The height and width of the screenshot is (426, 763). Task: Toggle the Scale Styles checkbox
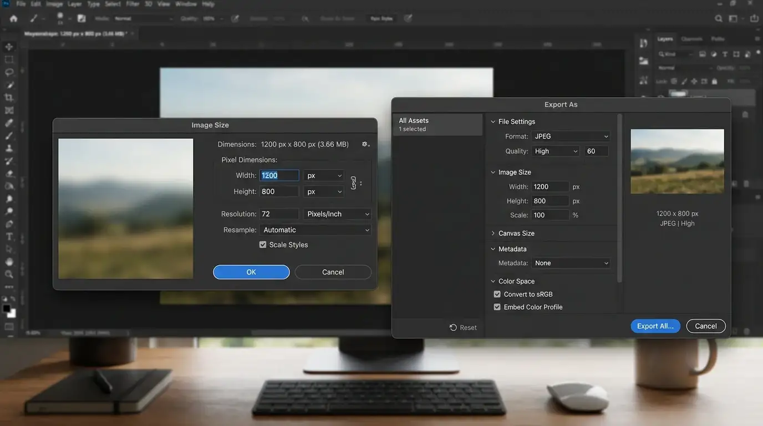(263, 245)
